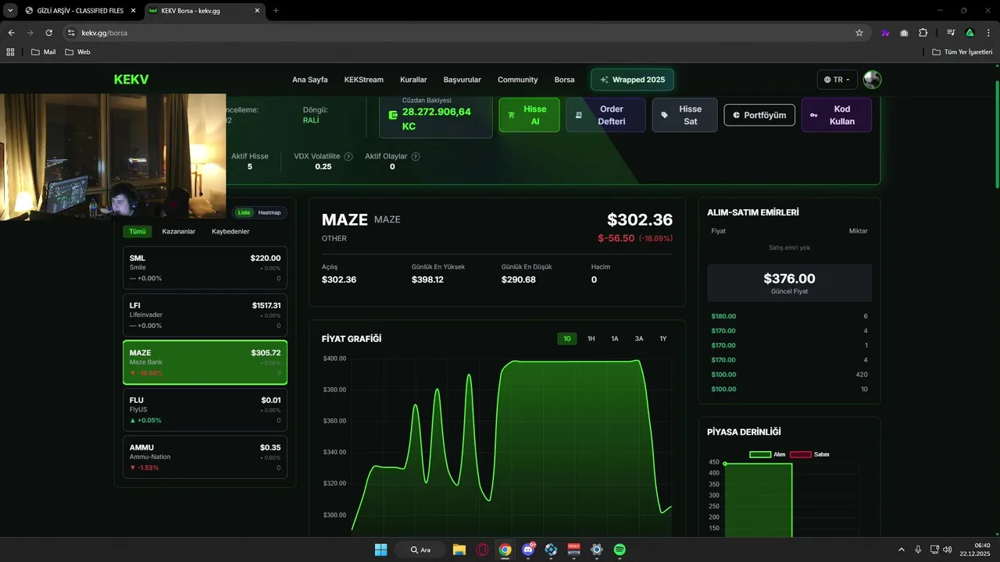
Task: Toggle the Alım legend in Piyasa Derinliği
Action: point(767,454)
